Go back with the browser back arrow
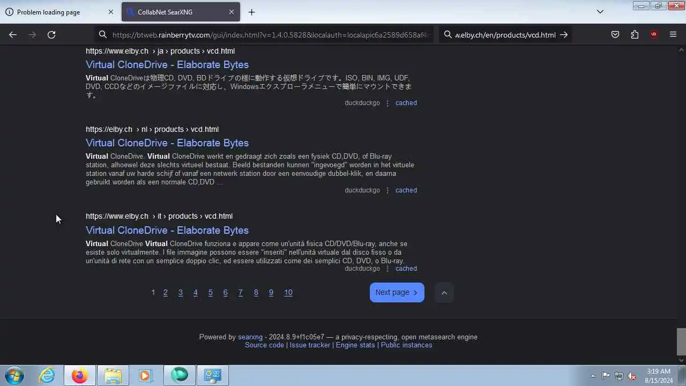 (13, 34)
